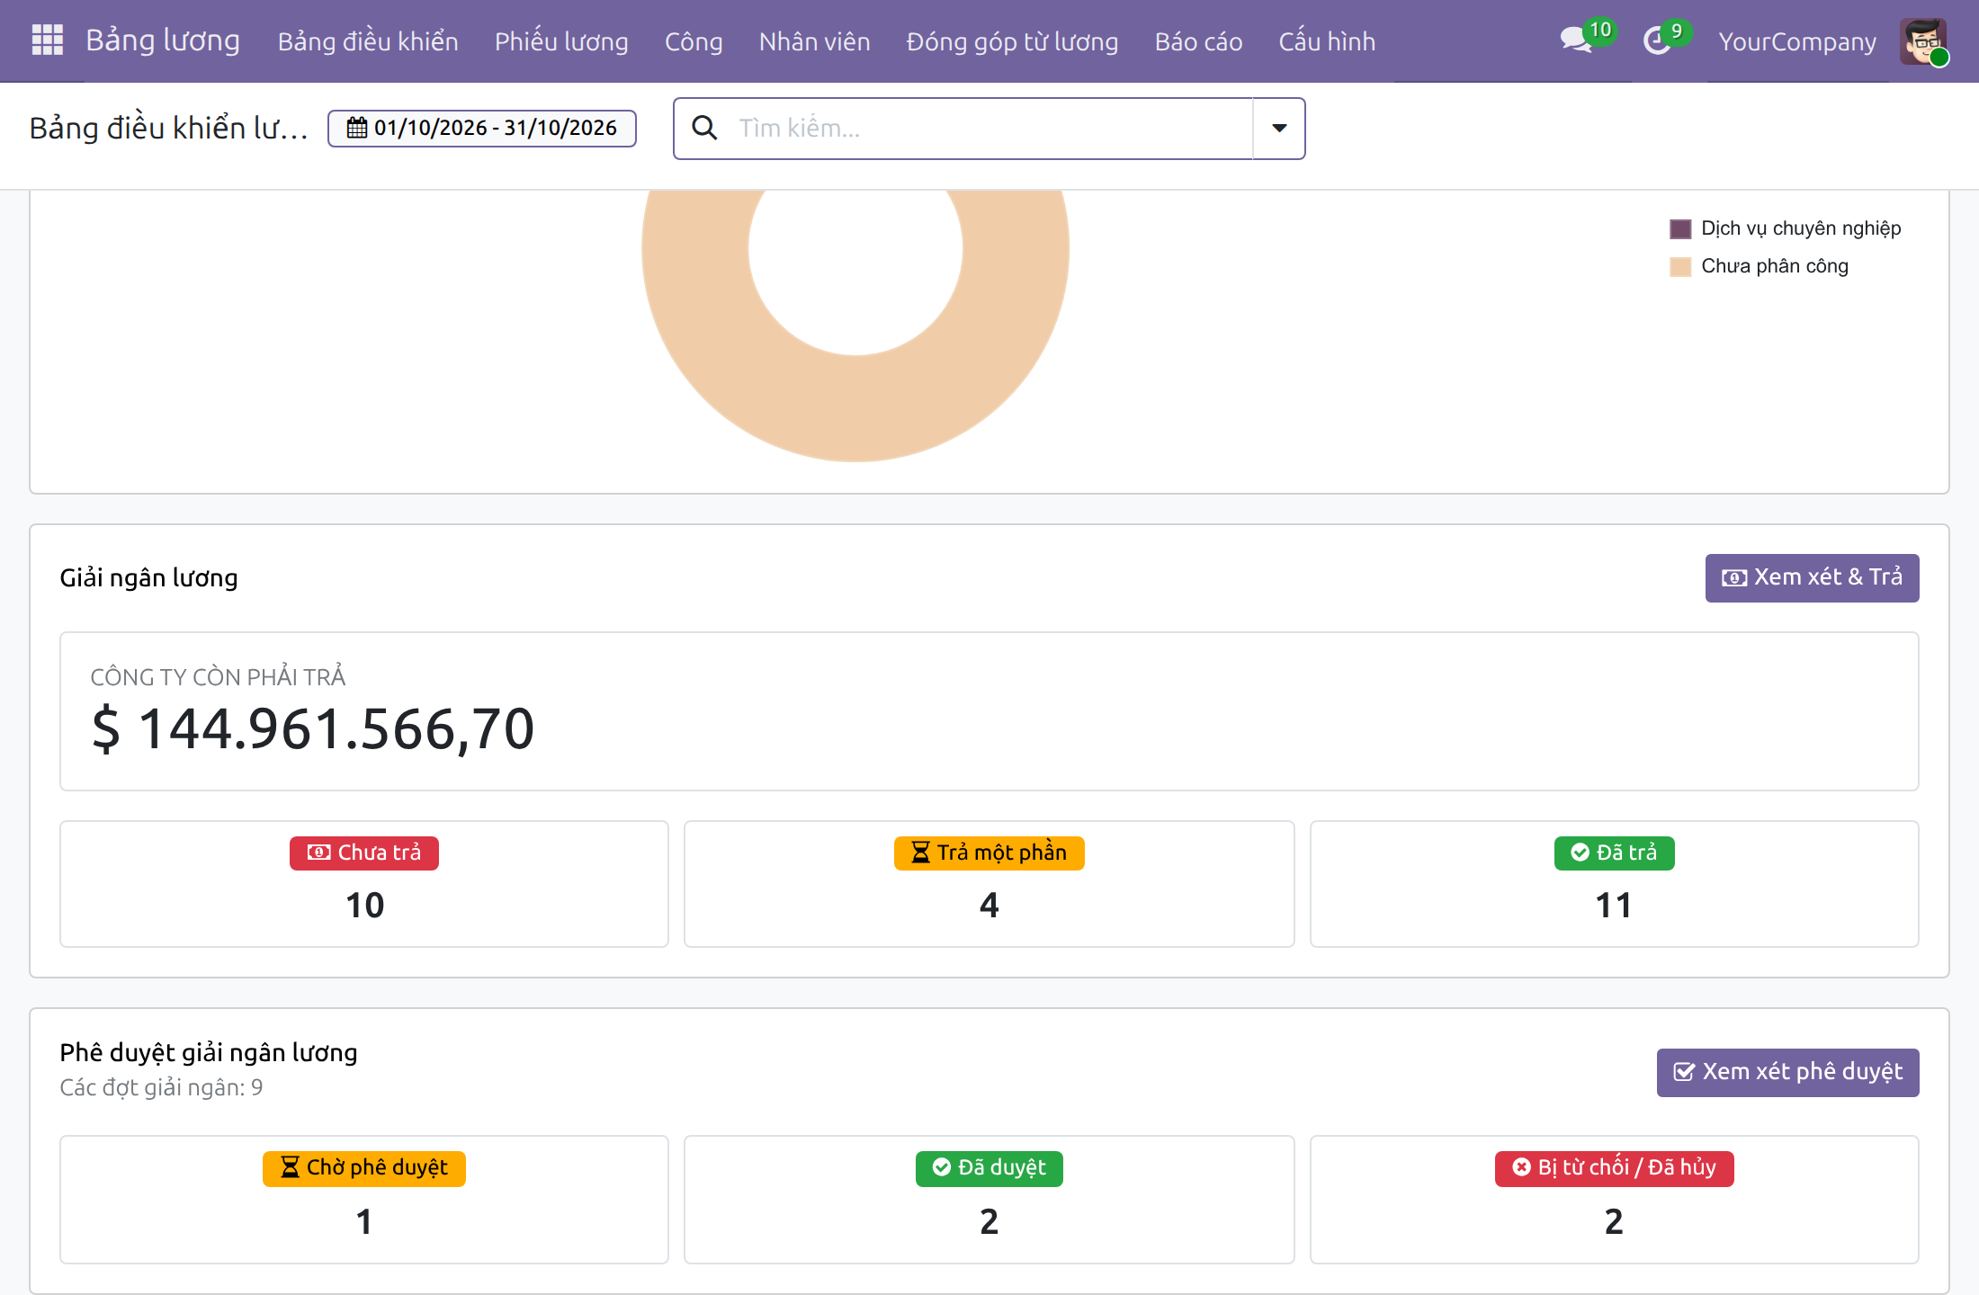Screen dimensions: 1979x1295
Task: Open the Cấu hình menu
Action: point(1327,41)
